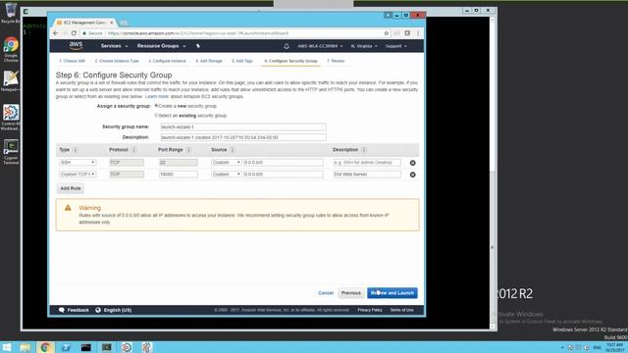The width and height of the screenshot is (628, 353).
Task: Go back using the browser back arrow
Action: [x=56, y=33]
